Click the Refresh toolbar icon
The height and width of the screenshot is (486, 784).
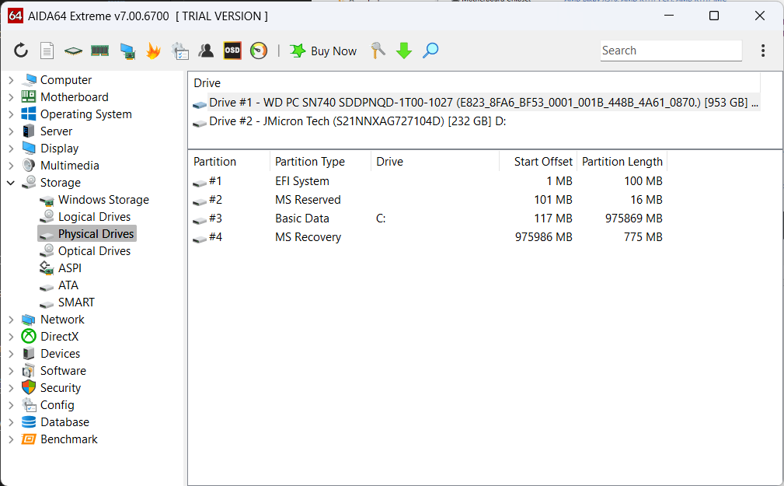[21, 51]
